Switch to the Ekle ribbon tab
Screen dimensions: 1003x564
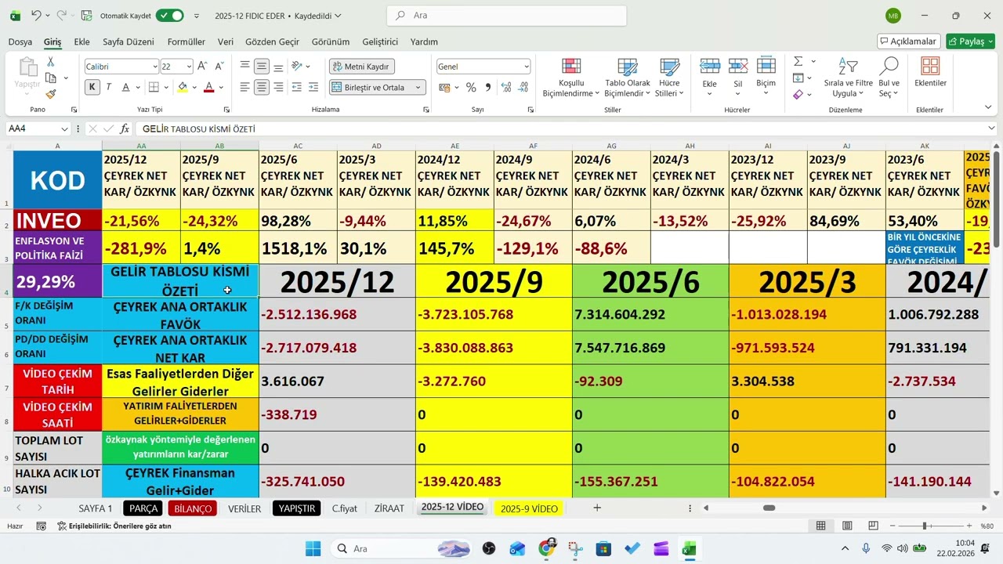pyautogui.click(x=81, y=42)
